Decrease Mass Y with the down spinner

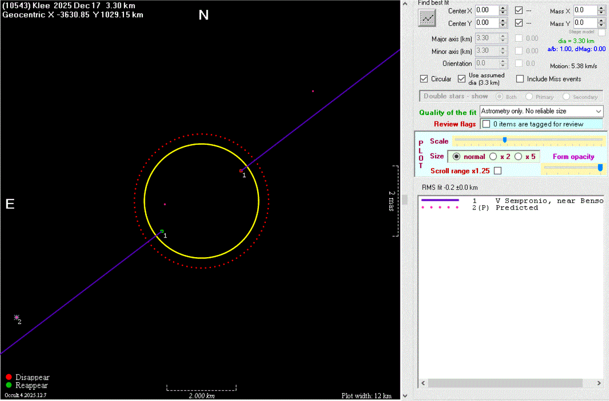(x=602, y=25)
